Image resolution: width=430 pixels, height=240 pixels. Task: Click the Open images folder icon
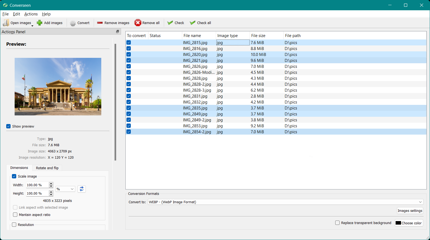click(x=6, y=23)
